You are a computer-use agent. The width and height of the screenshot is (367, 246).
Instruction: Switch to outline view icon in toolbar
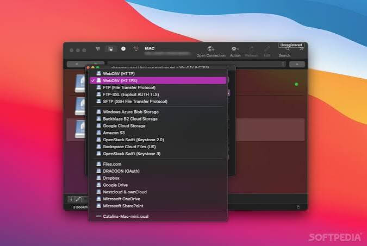98,49
